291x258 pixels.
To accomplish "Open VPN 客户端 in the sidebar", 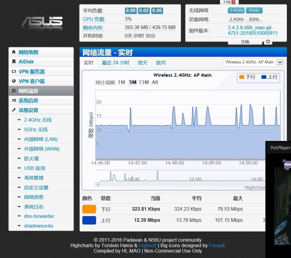I will point(41,81).
